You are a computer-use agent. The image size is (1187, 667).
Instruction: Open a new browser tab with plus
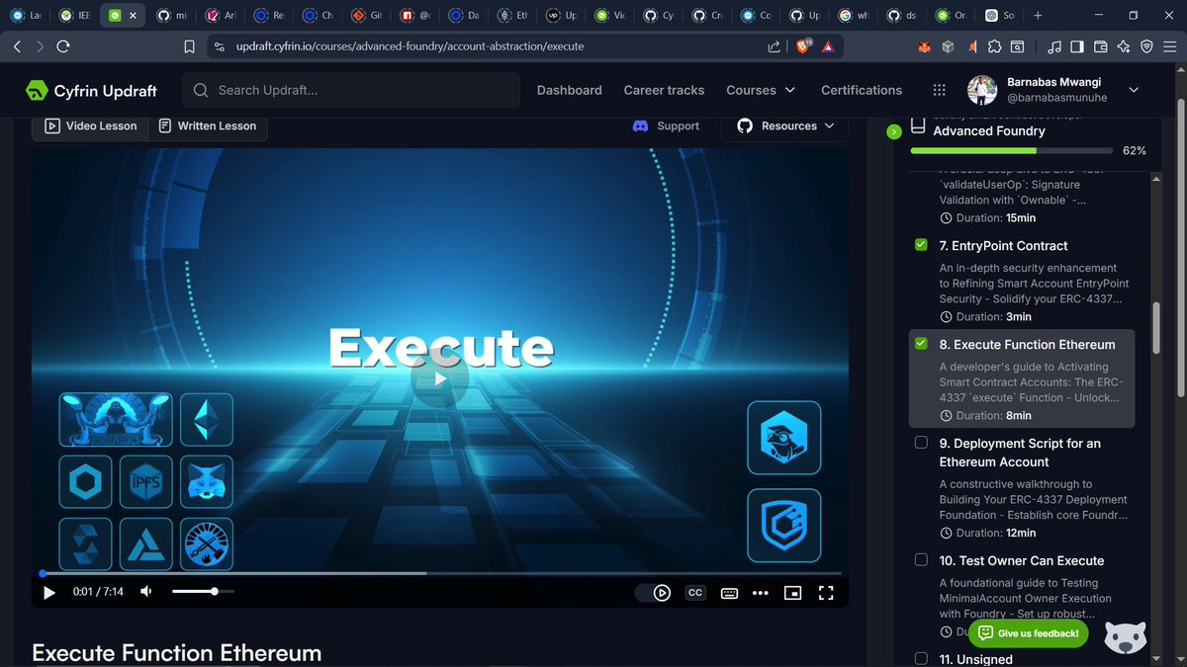1037,16
